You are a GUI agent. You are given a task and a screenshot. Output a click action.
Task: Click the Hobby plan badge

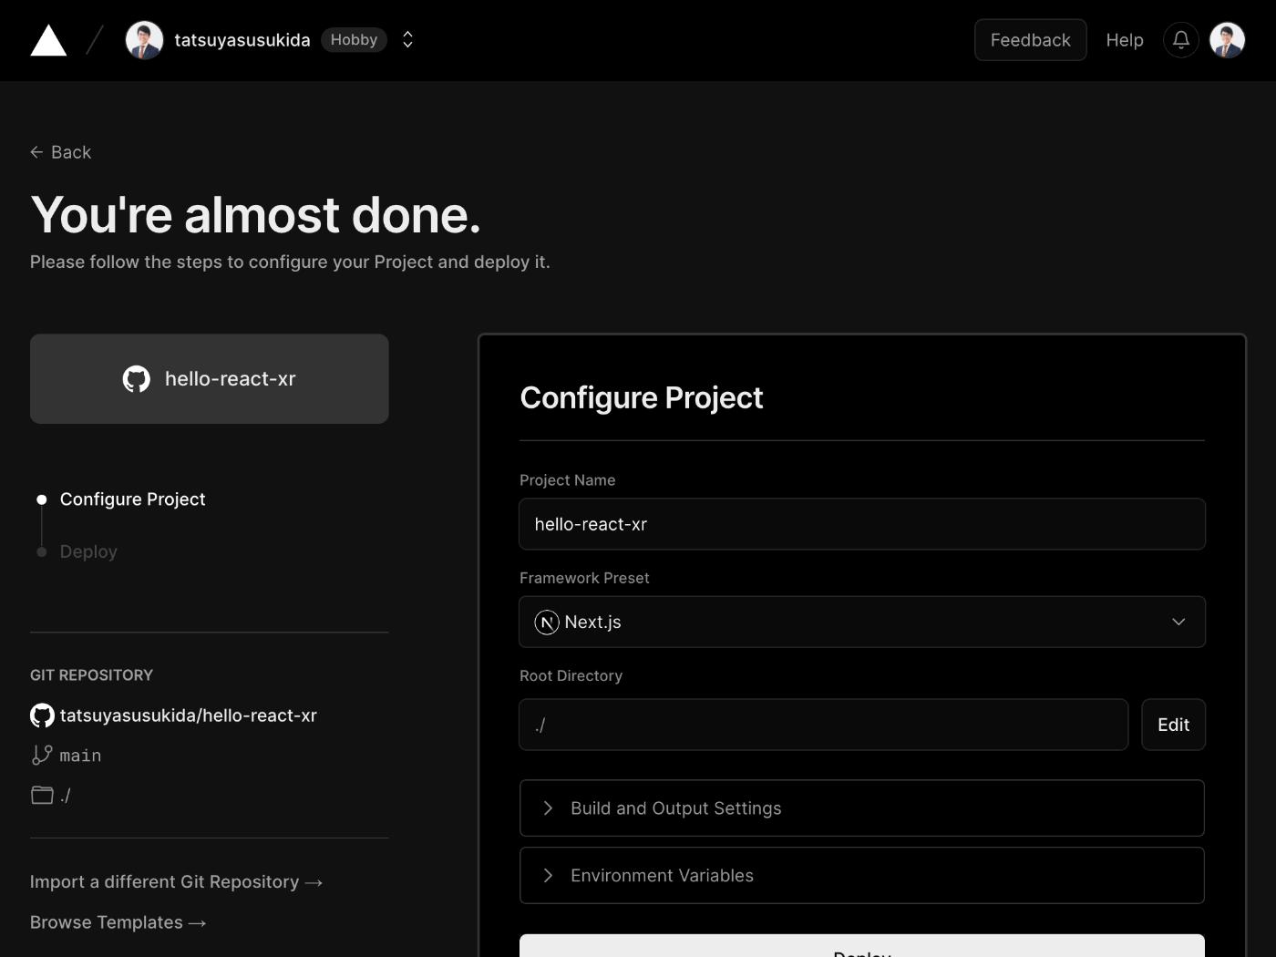pos(354,40)
